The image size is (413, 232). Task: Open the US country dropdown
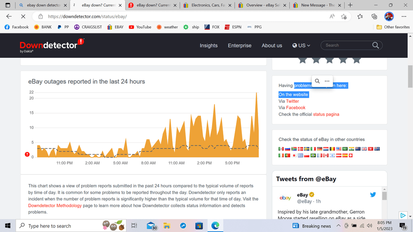(301, 45)
